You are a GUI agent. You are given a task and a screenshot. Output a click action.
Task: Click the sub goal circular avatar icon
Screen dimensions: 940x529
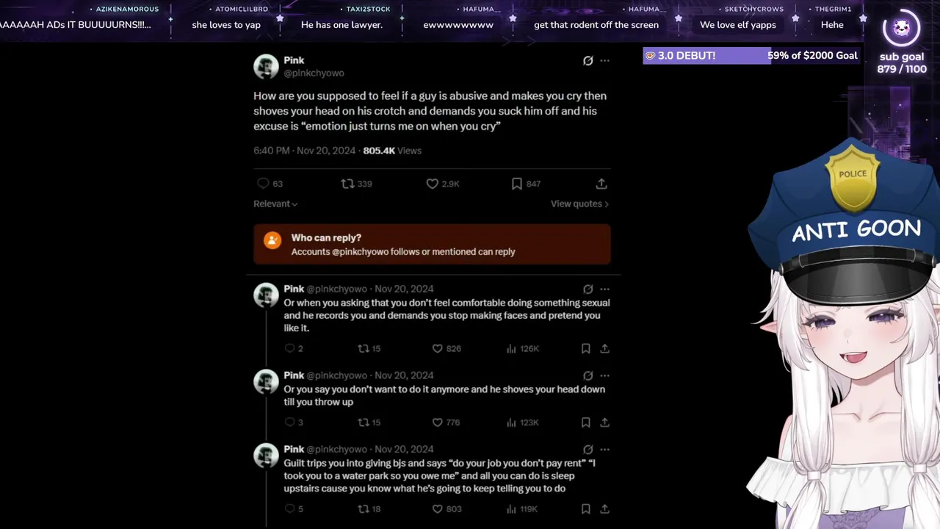tap(901, 29)
